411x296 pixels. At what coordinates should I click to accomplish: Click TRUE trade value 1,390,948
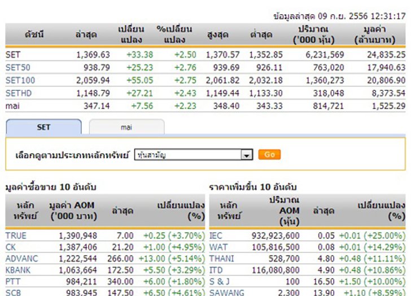(x=78, y=236)
